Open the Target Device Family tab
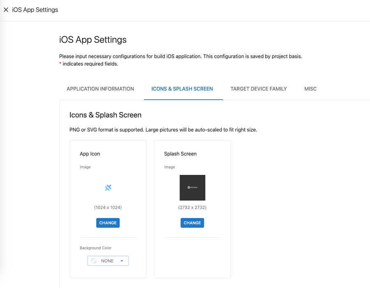Screen dimensions: 370x288 pyautogui.click(x=259, y=89)
